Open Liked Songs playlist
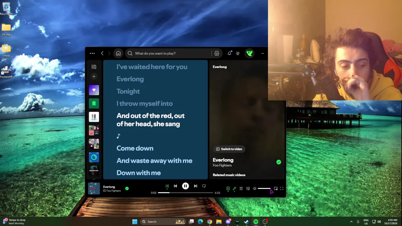Image resolution: width=402 pixels, height=226 pixels. tap(94, 90)
